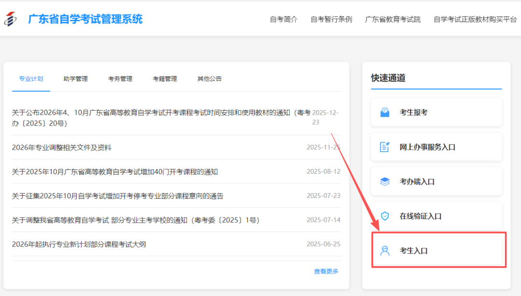This screenshot has width=521, height=296.
Task: Open the 考办端入口 entry
Action: (x=436, y=181)
